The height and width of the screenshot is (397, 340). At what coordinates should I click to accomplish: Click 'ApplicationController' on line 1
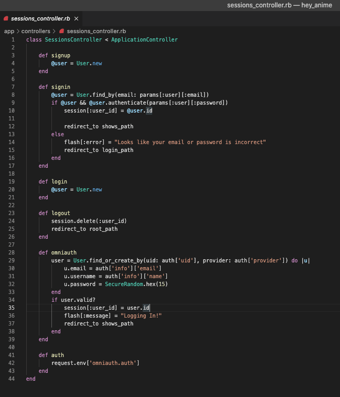click(x=144, y=39)
